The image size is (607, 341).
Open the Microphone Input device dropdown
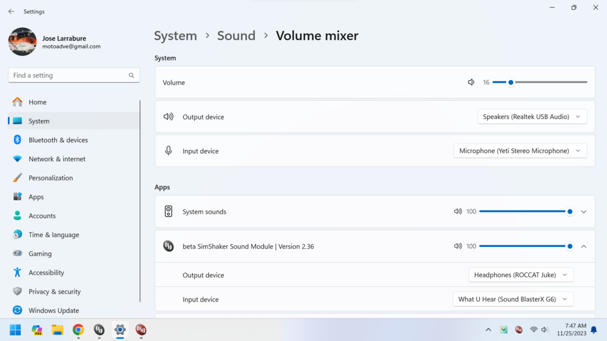(520, 151)
